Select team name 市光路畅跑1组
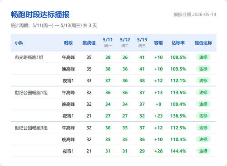 pos(29,57)
